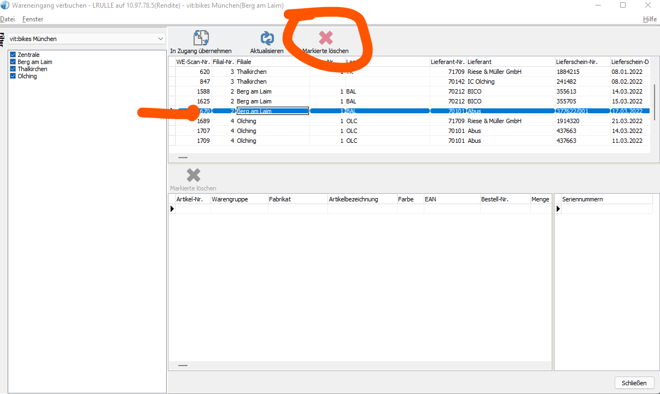Click Lieferschein number 1914320
The width and height of the screenshot is (660, 394).
pyautogui.click(x=582, y=121)
